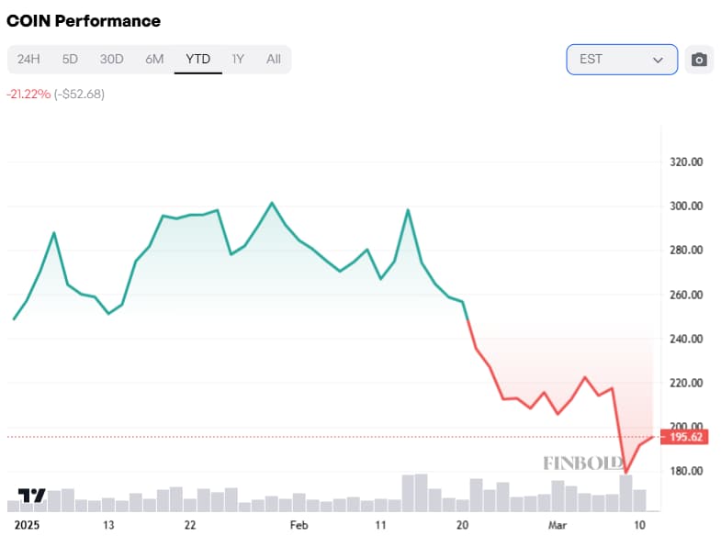Viewport: 721px width, 547px height.
Task: Click the COIN Performance heading
Action: coord(84,20)
